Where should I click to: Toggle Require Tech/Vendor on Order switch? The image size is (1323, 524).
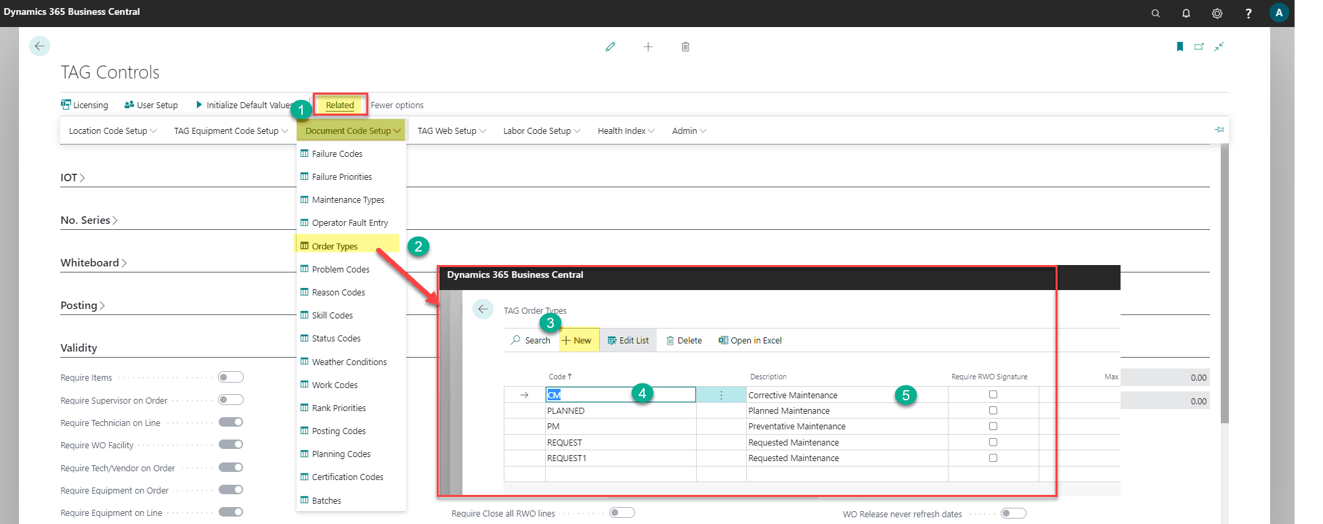pyautogui.click(x=231, y=467)
